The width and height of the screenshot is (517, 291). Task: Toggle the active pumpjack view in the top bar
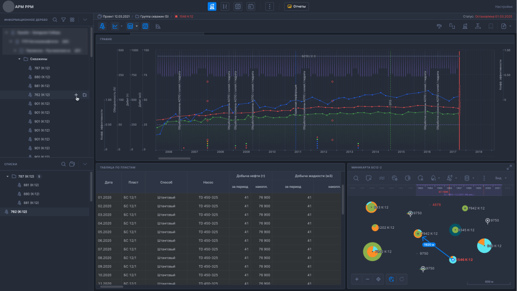click(x=213, y=7)
